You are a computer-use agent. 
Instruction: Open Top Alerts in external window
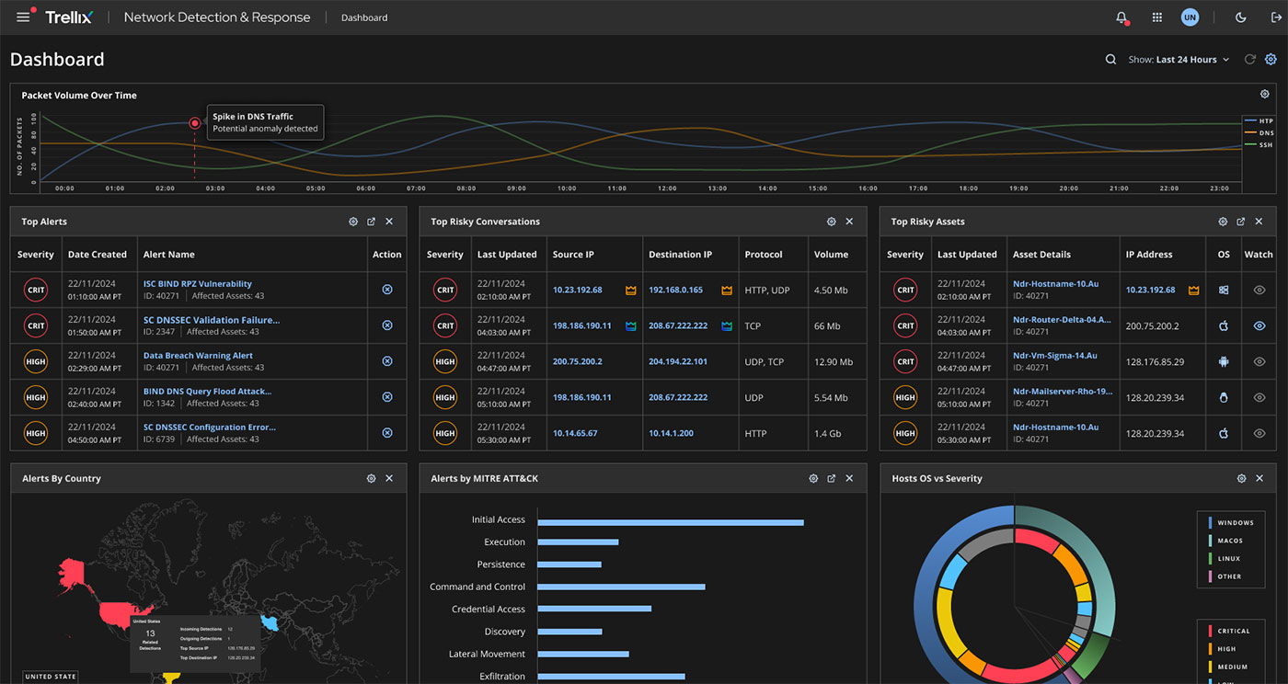pos(371,222)
